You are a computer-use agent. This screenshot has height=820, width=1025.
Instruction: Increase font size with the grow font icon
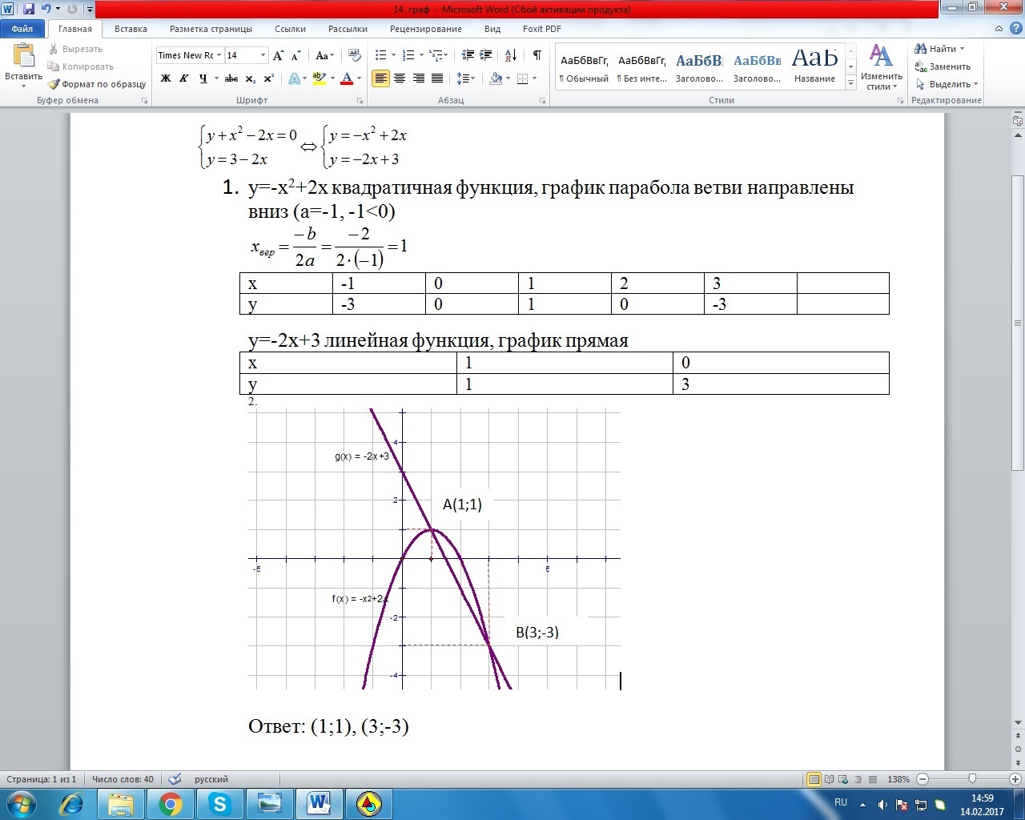tap(278, 55)
